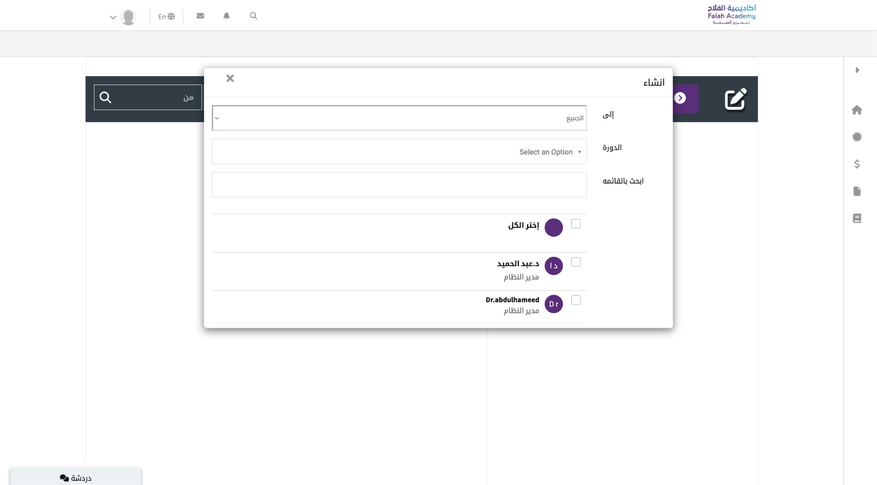Open the envelope messages icon
This screenshot has width=877, height=485.
coord(200,16)
